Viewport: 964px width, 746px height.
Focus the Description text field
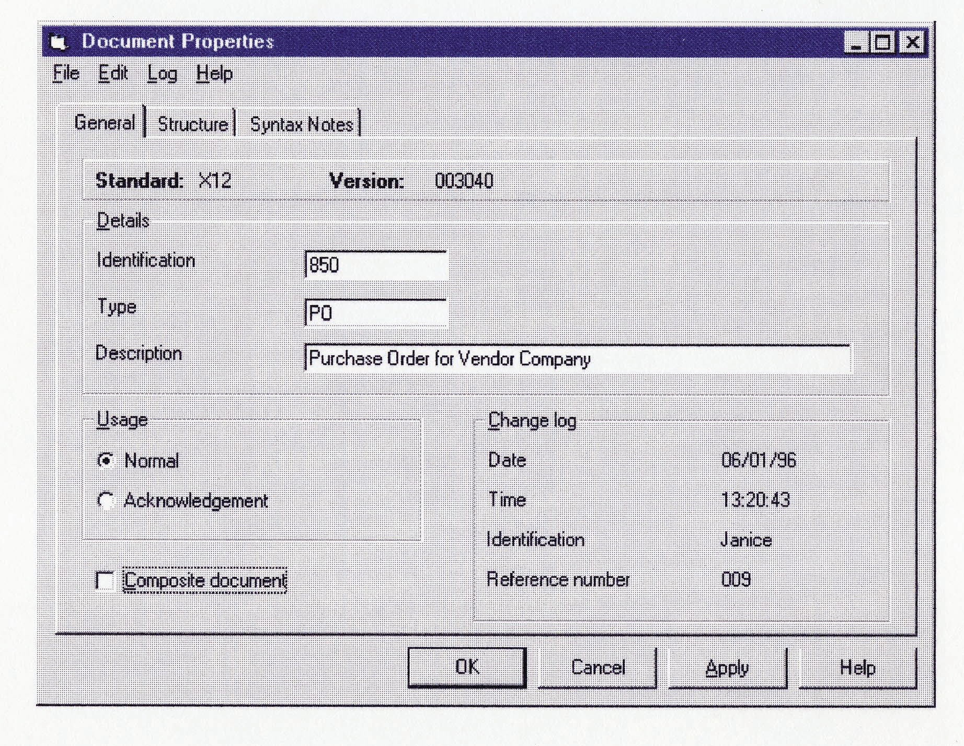point(577,359)
